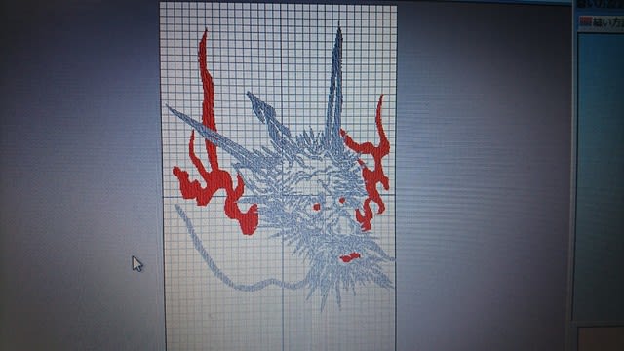Click the red icon beside 縫い方 label

(585, 22)
